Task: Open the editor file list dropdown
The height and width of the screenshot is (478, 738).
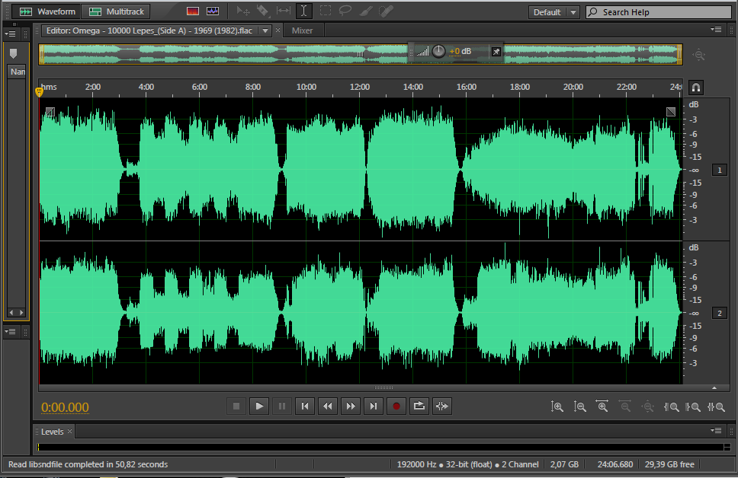Action: point(265,30)
